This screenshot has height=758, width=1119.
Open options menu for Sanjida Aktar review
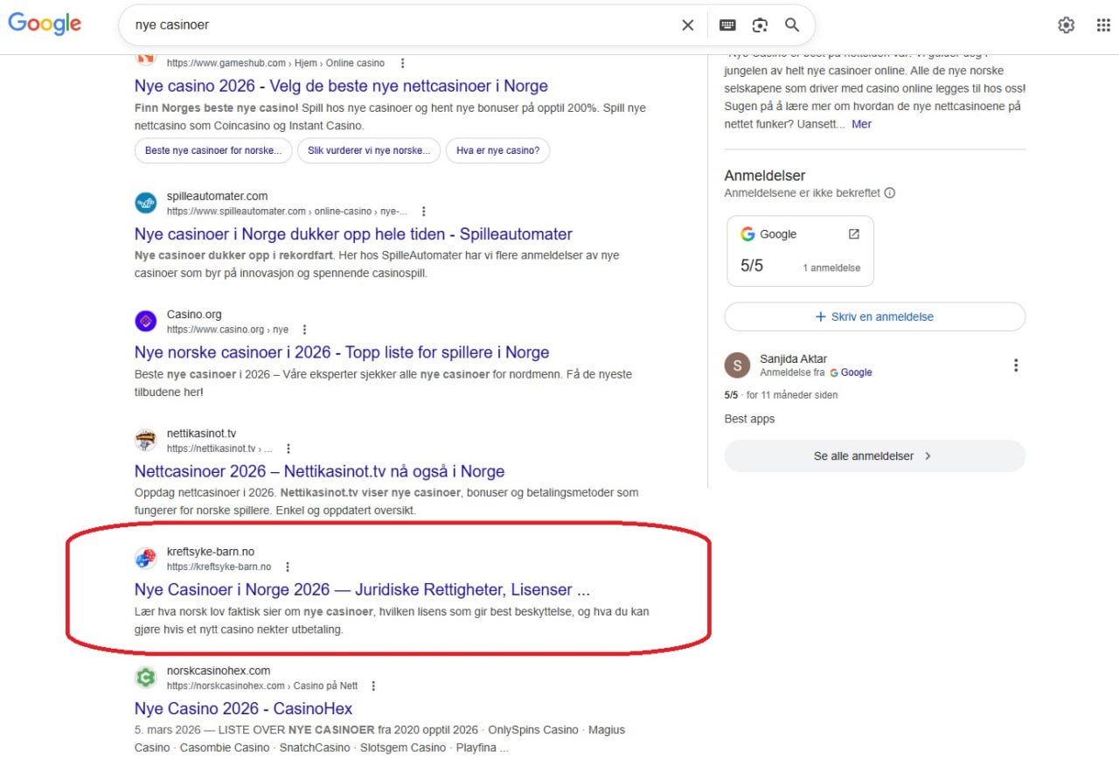pyautogui.click(x=1015, y=365)
